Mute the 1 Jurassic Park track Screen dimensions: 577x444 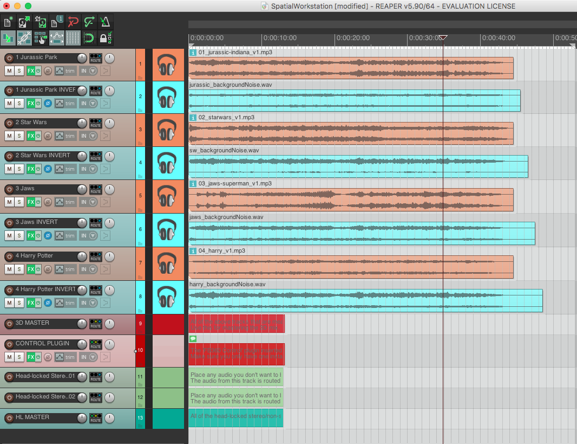pyautogui.click(x=9, y=70)
